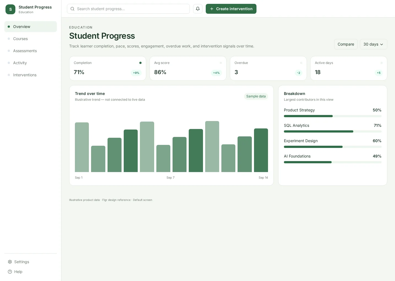Screen dimensions: 395x281
Task: Click the -2 change badge
Action: pos(298,73)
